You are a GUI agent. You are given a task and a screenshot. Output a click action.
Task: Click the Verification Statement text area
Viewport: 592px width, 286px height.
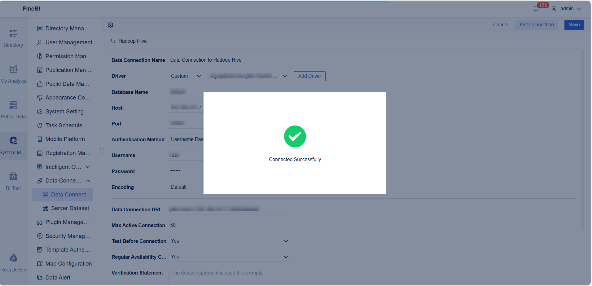point(230,277)
